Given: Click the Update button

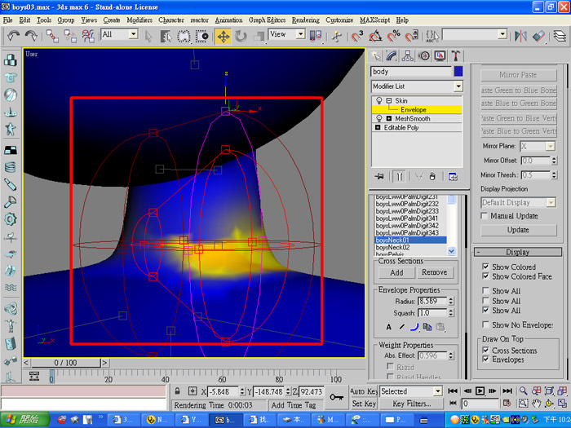Looking at the screenshot, I should [518, 230].
